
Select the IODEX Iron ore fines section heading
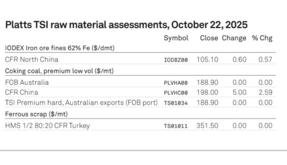[x=60, y=48]
